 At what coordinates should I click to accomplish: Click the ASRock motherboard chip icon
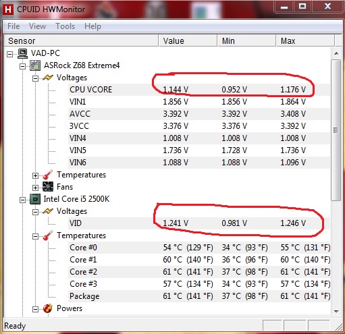35,65
